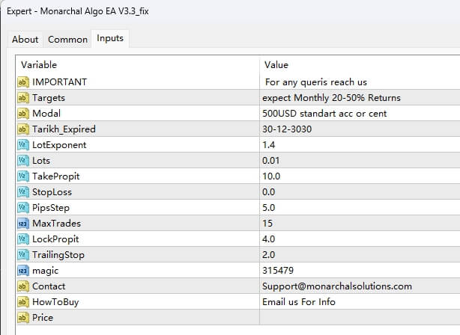
Task: Select the LockPropit variable name
Action: click(55, 239)
